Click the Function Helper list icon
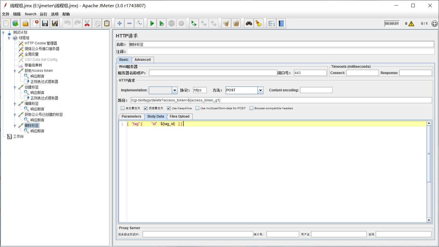 click(271, 23)
